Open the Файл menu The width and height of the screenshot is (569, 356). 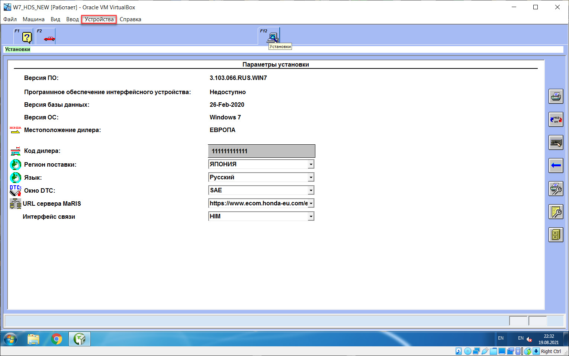10,19
